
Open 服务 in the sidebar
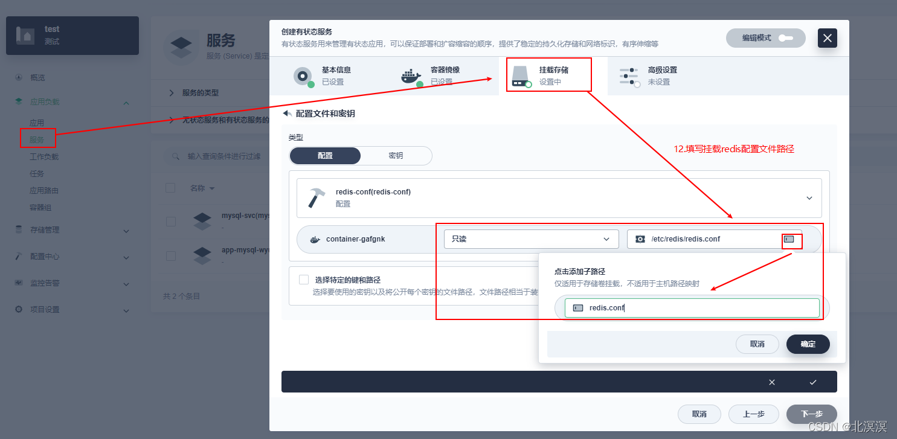tap(37, 139)
